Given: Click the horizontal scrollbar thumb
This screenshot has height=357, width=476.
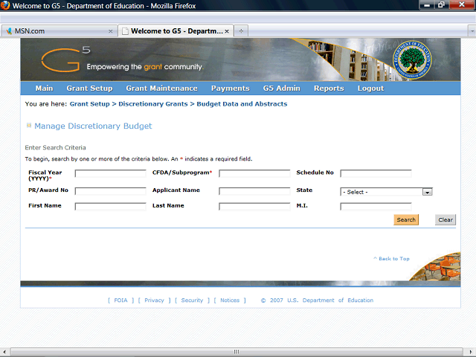Looking at the screenshot, I should coord(237,352).
